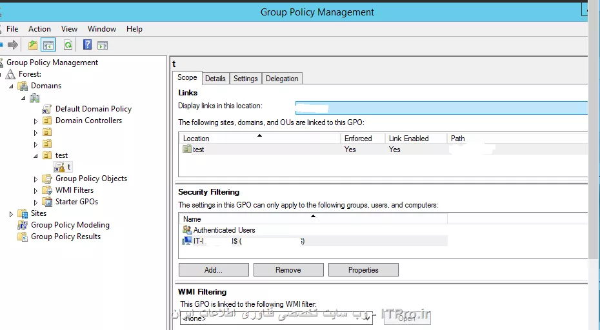Click the Sites icon in tree

[x=23, y=213]
